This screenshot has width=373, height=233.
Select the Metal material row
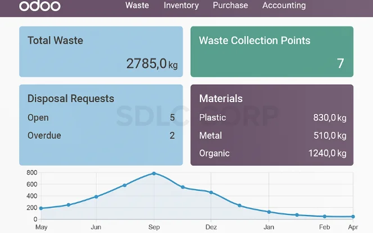272,135
